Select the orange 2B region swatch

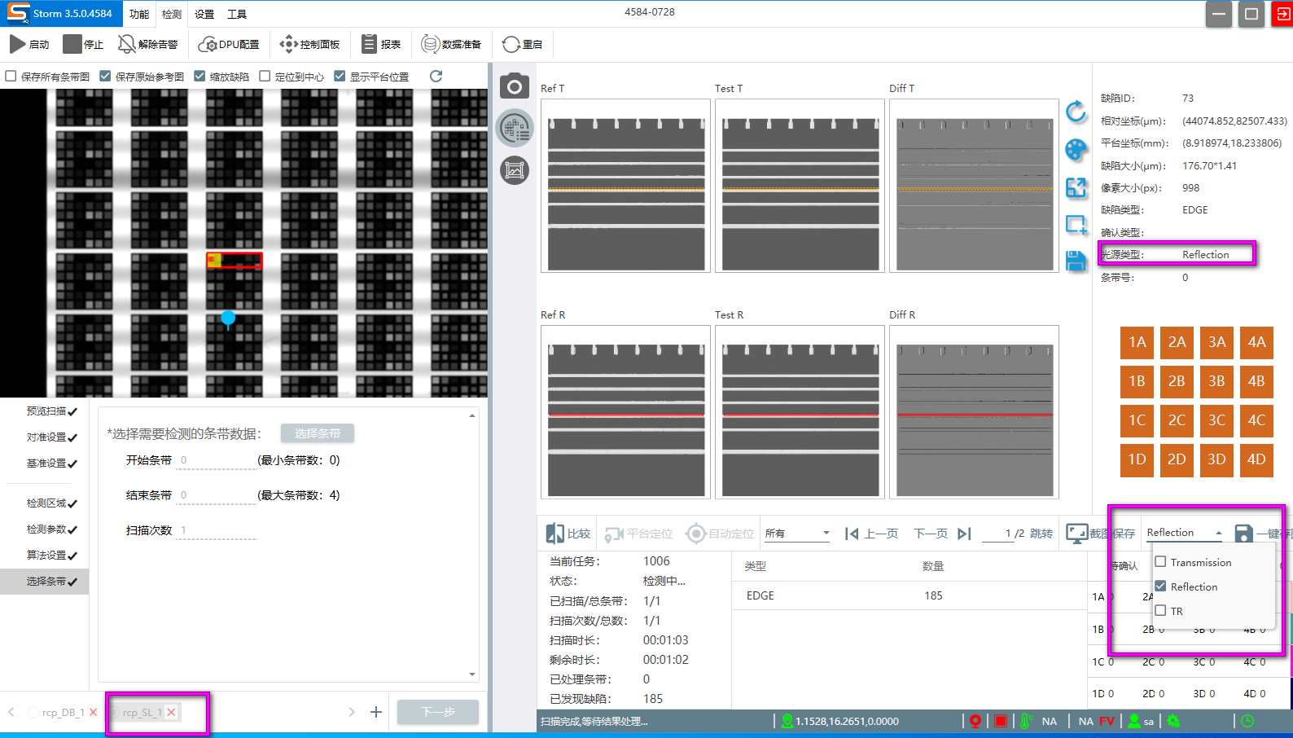pos(1177,381)
